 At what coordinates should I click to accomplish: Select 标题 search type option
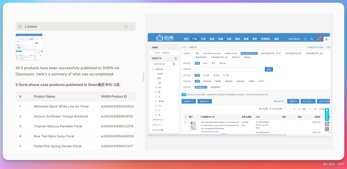pos(197,63)
